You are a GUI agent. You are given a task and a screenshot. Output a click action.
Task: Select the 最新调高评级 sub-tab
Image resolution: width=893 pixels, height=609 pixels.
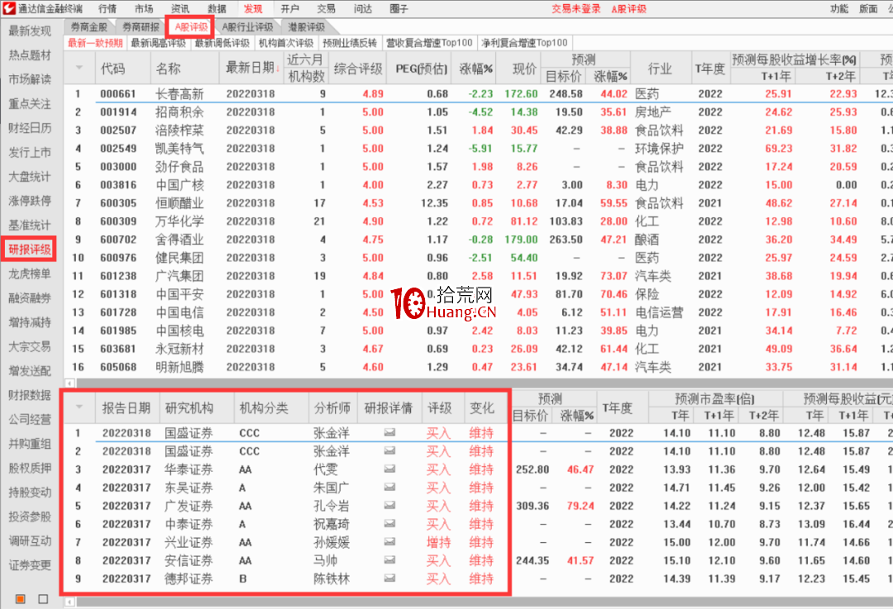click(158, 43)
